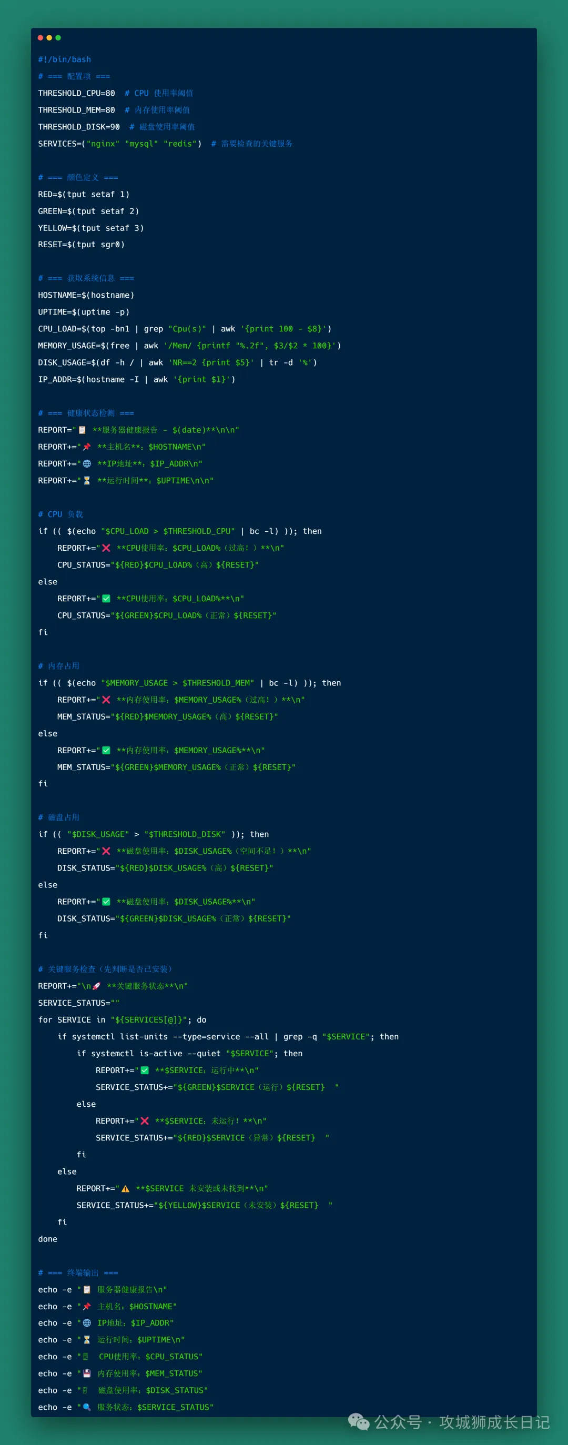Click the red X in the CPU过高 report line
Image resolution: width=568 pixels, height=1445 pixels.
pos(106,548)
